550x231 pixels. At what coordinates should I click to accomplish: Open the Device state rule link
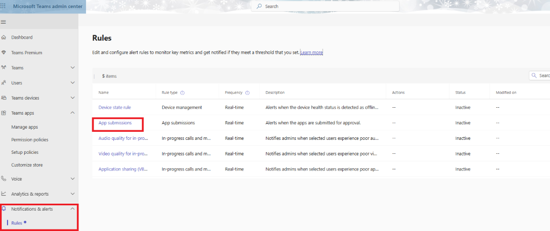coord(115,107)
